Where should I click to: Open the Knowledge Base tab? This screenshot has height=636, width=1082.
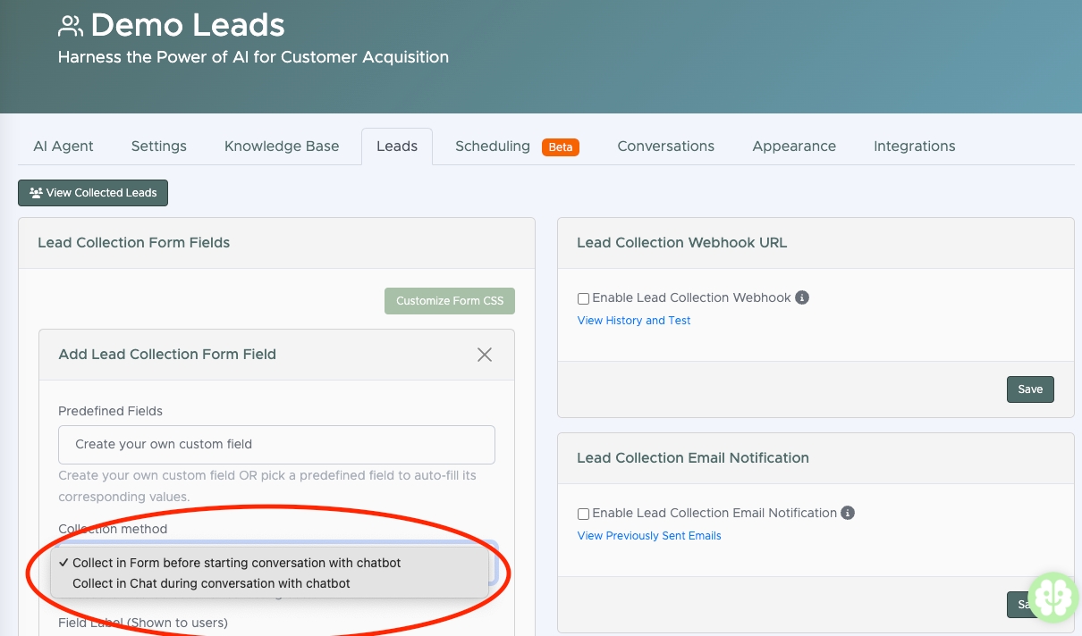282,146
